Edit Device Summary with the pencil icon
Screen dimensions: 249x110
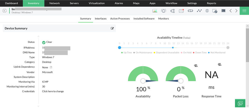(112, 28)
